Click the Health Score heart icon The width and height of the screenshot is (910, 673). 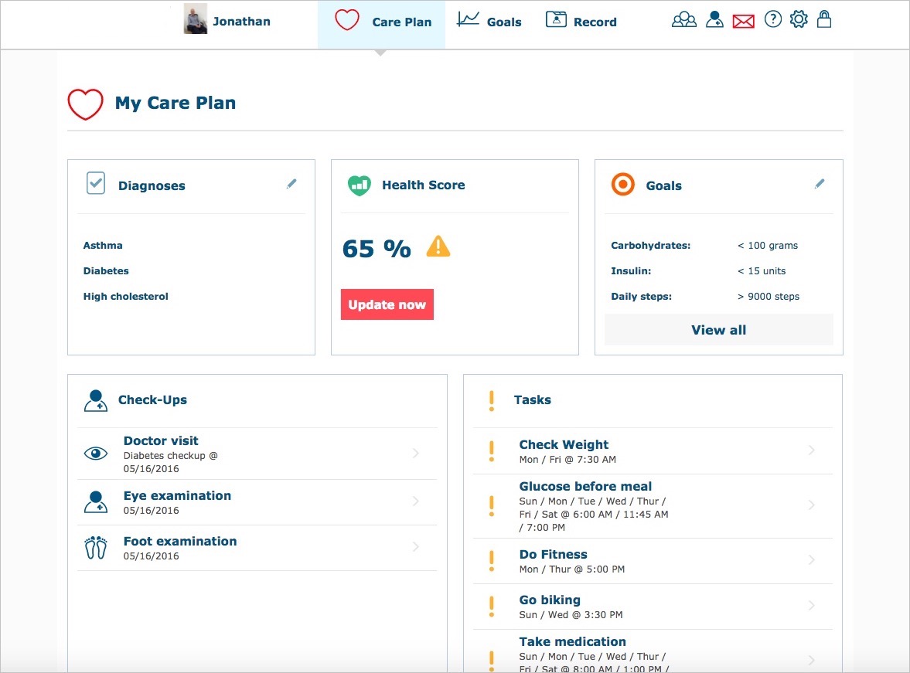358,185
